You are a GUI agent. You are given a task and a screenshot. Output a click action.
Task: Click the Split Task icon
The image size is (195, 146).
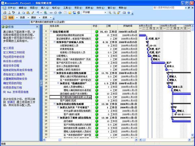coord(60,13)
